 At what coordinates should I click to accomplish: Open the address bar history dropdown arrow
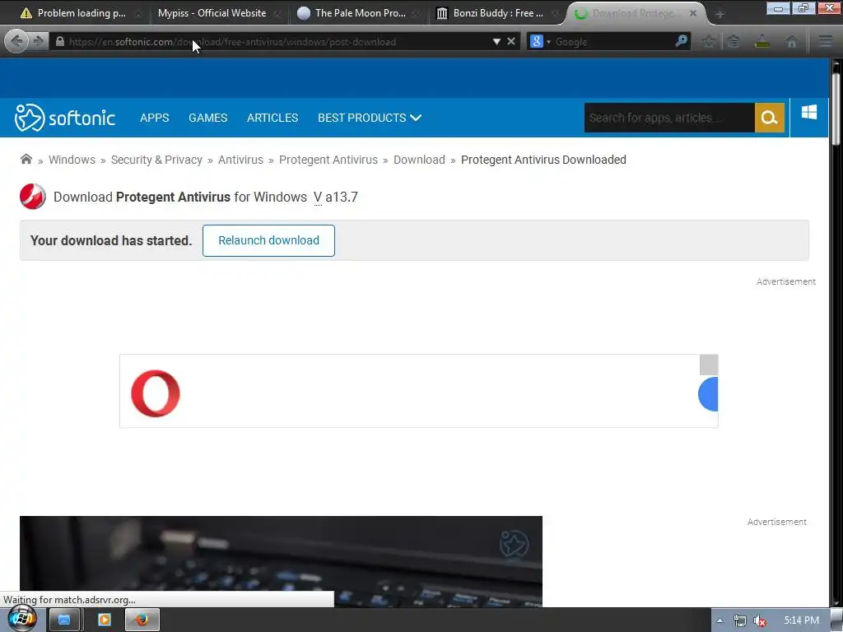click(496, 41)
